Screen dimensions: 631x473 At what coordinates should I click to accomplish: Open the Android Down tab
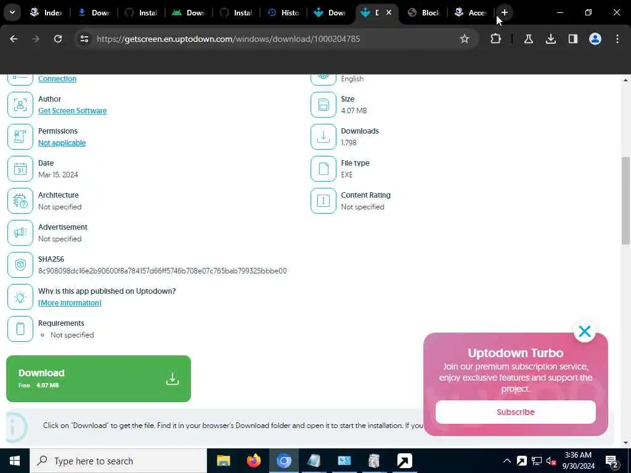(x=189, y=12)
